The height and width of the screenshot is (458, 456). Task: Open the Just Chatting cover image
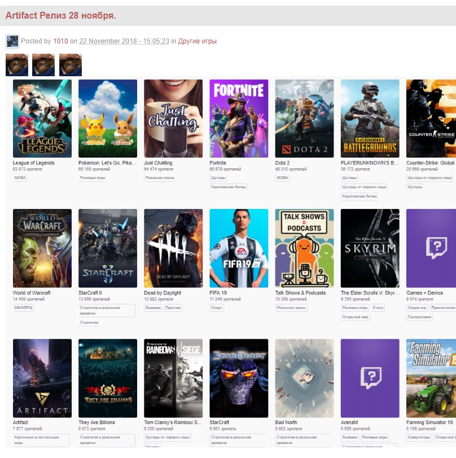coord(173,119)
